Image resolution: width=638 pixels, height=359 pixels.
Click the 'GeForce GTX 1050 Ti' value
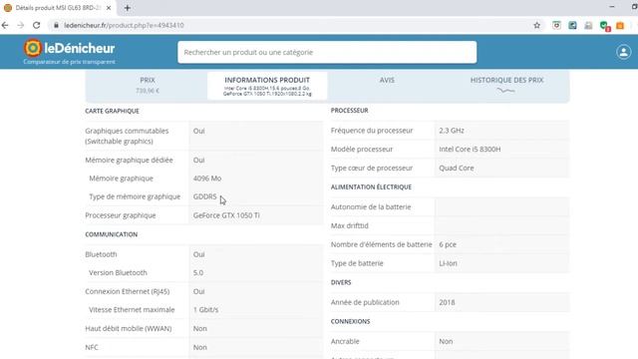(x=226, y=215)
